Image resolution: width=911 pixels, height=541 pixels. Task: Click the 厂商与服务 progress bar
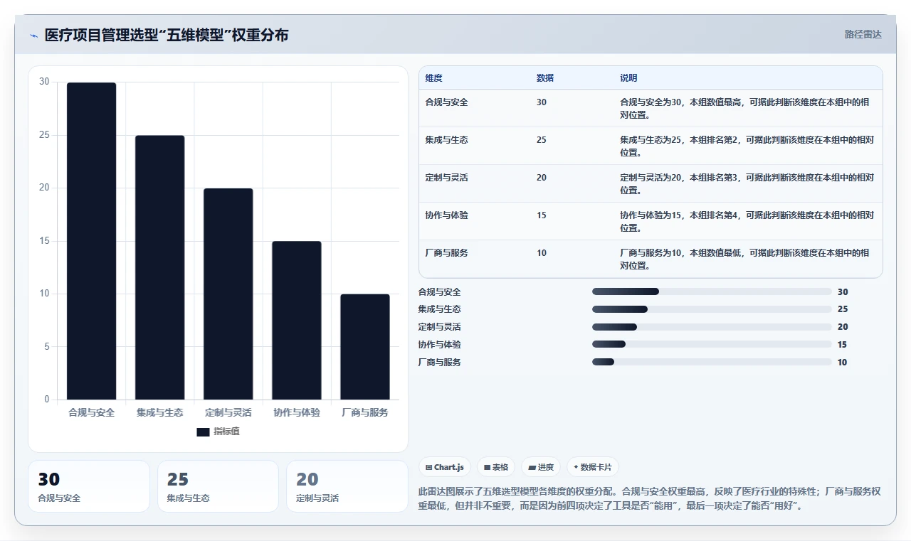712,362
